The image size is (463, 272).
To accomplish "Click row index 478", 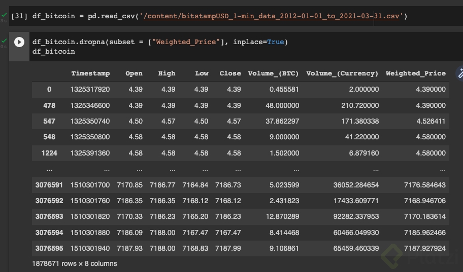I will (x=49, y=105).
